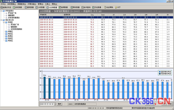174x110 pixels.
Task: Click the Lmax column header
Action: [103, 15]
